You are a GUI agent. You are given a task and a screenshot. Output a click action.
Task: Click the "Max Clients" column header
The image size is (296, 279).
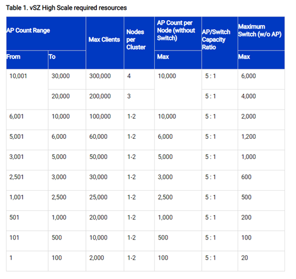click(x=105, y=43)
